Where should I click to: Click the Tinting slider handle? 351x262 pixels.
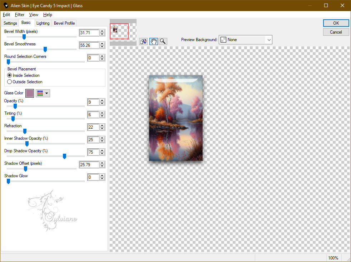(13, 119)
